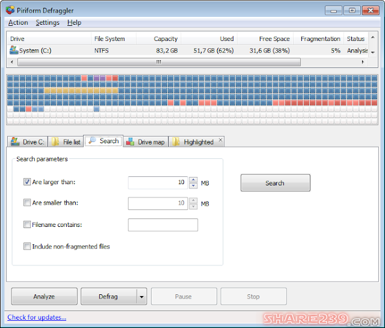Click the Analyze button
The image size is (385, 328).
44,297
